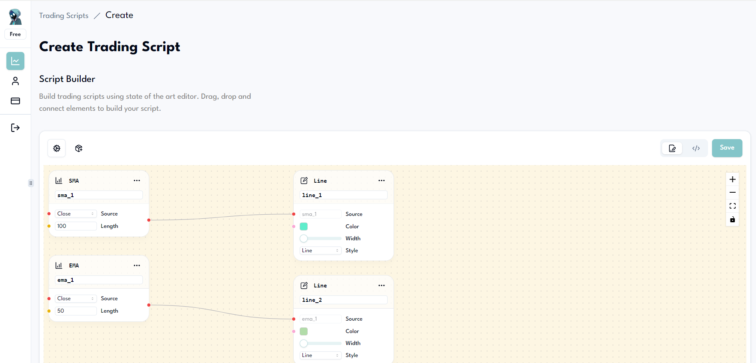The width and height of the screenshot is (756, 363).
Task: Open the EMA Source dropdown
Action: [x=76, y=298]
